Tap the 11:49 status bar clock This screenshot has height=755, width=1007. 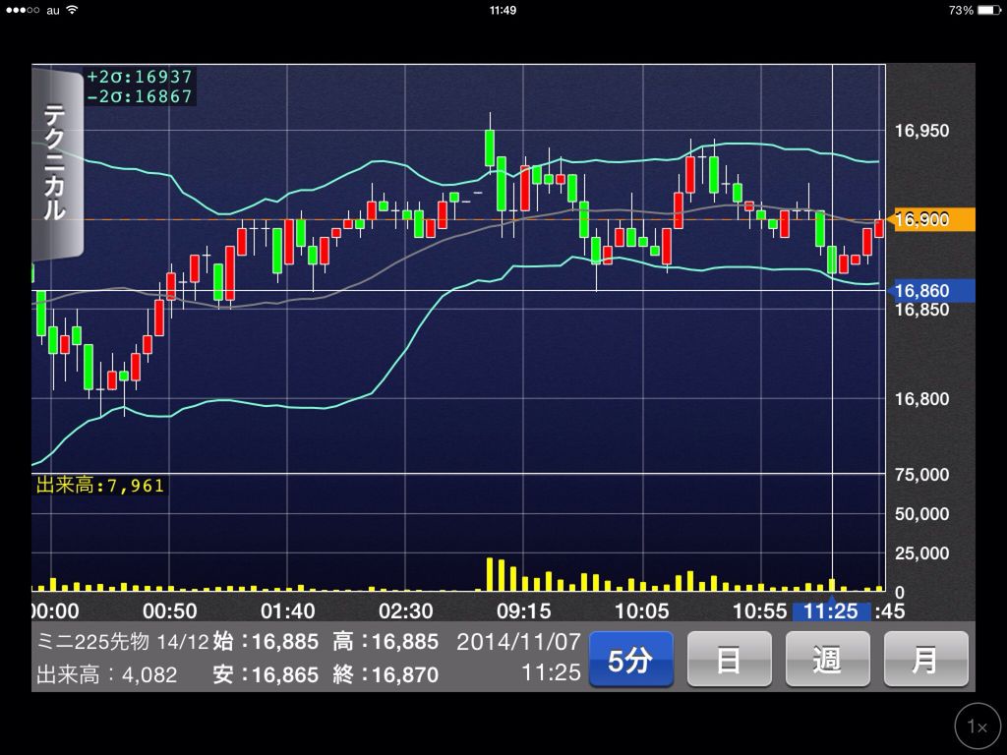pos(503,10)
